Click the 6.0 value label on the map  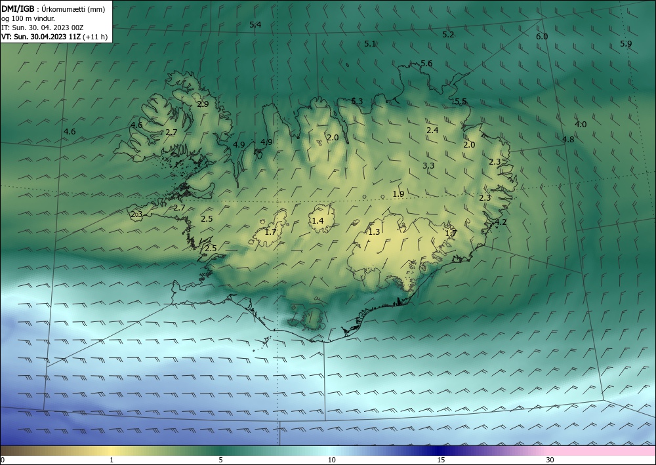coord(542,37)
